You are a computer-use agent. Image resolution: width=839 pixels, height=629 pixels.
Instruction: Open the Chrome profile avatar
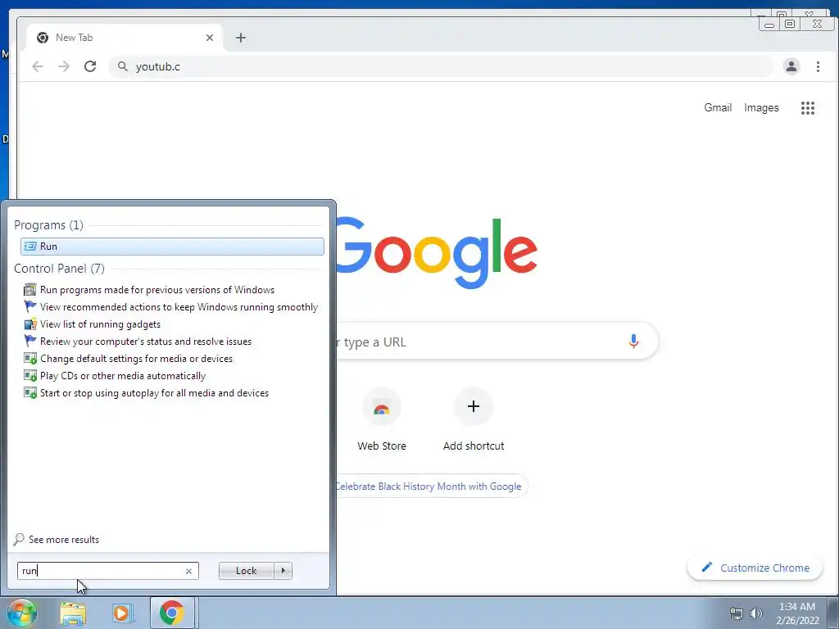[x=791, y=66]
